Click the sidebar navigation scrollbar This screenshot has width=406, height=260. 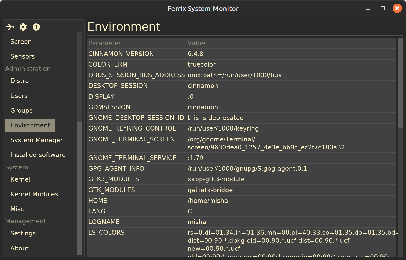coord(79,188)
